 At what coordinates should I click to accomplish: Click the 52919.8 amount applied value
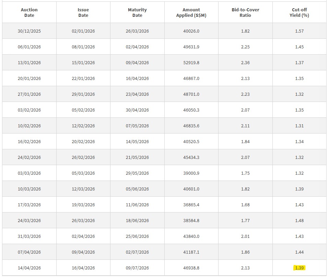[191, 62]
